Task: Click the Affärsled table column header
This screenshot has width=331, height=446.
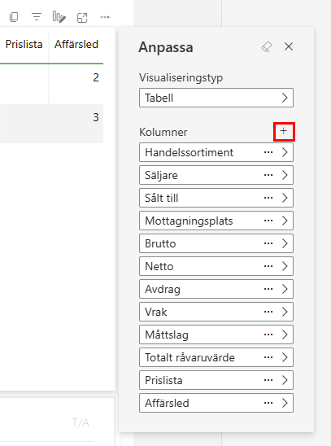Action: pyautogui.click(x=76, y=45)
